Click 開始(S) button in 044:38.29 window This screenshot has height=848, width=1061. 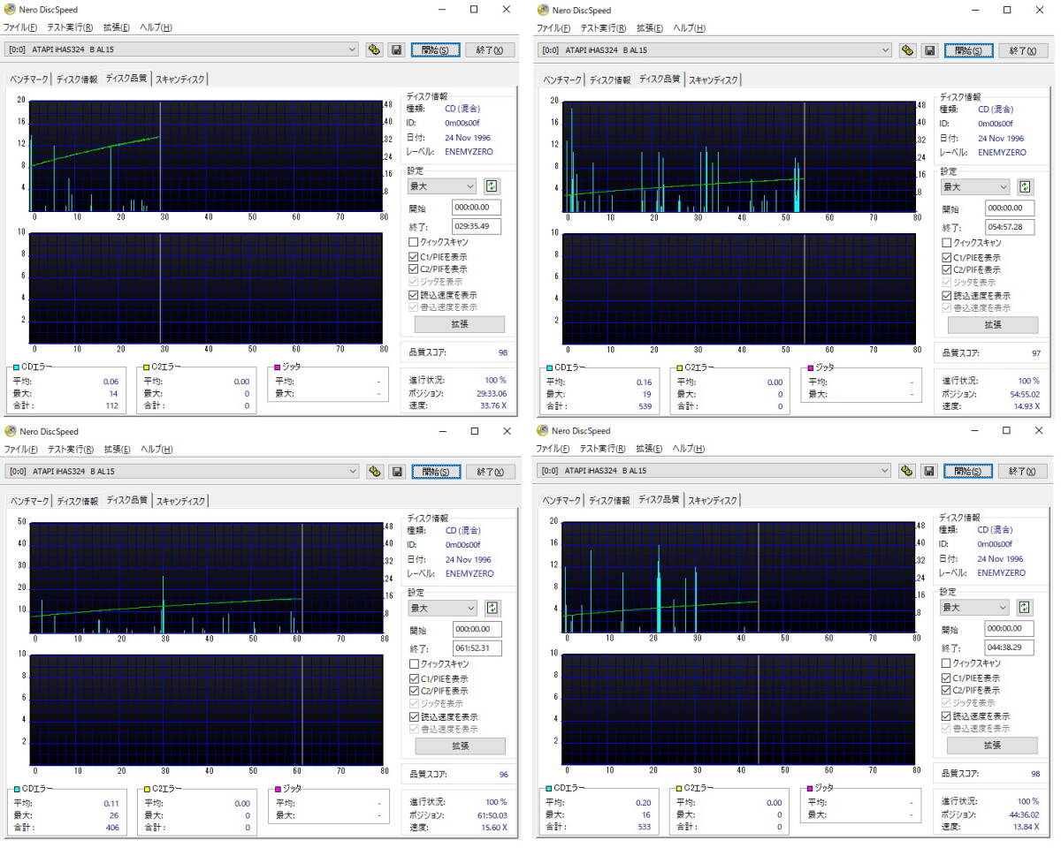[x=969, y=471]
